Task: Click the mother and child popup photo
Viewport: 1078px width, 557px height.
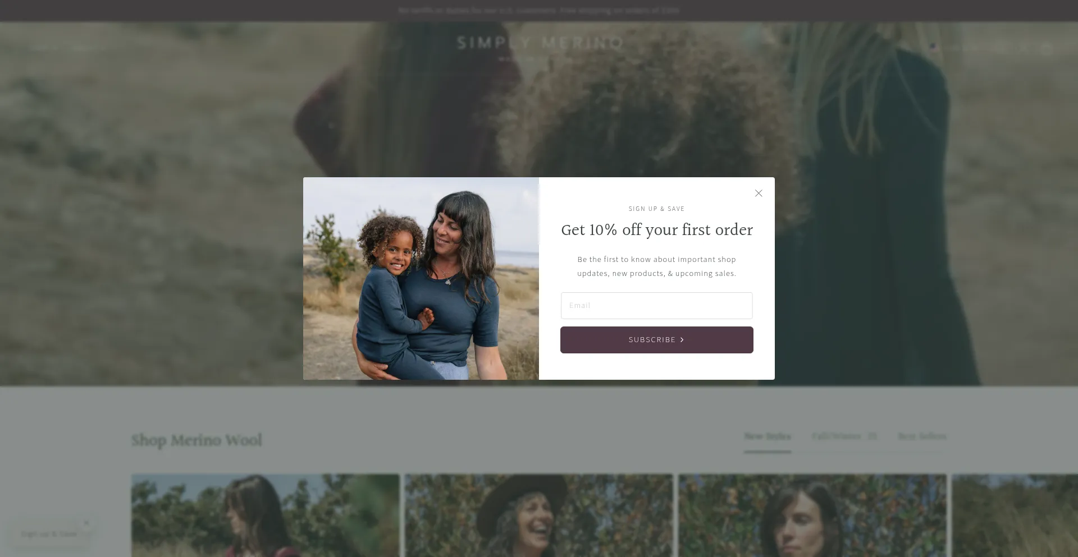Action: (x=421, y=279)
